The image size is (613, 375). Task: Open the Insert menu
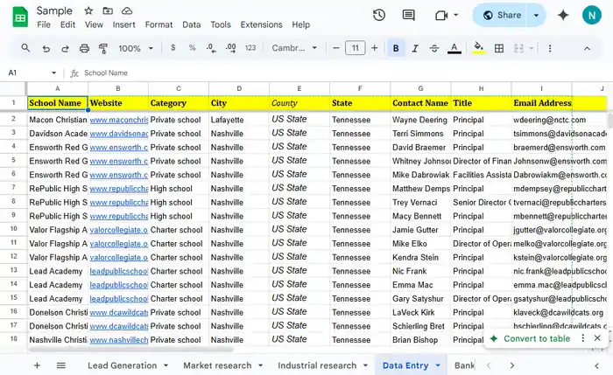pyautogui.click(x=124, y=24)
